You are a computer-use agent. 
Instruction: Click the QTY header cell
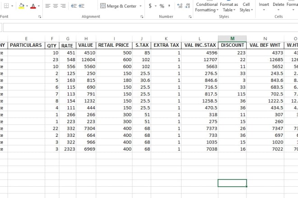tap(52, 45)
